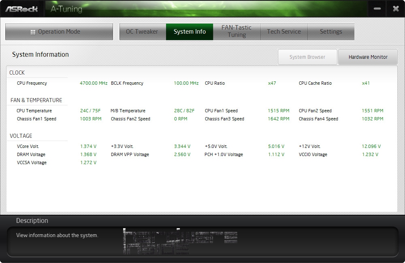Viewport: 405px width, 263px height.
Task: Go to the Tech Service tab
Action: click(x=284, y=32)
